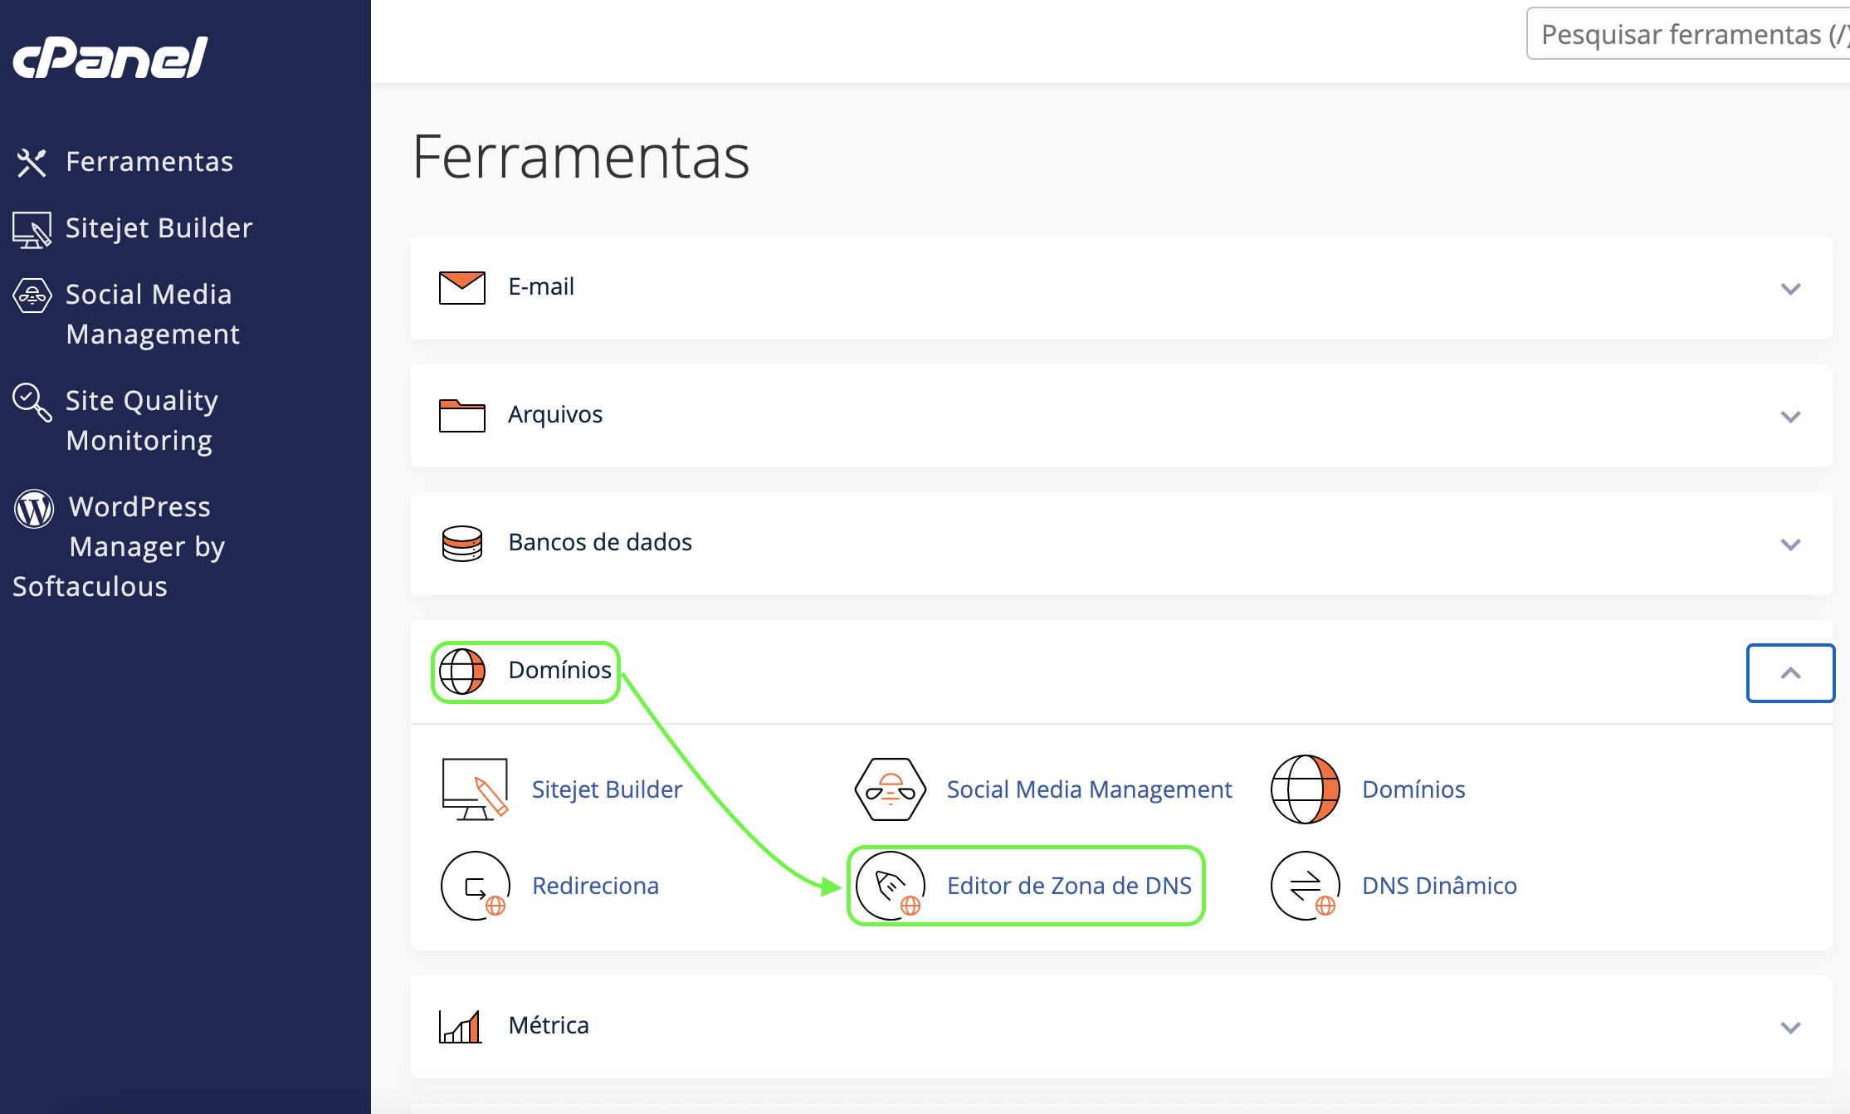1850x1114 pixels.
Task: Expand the E-mail section chevron
Action: tap(1790, 288)
